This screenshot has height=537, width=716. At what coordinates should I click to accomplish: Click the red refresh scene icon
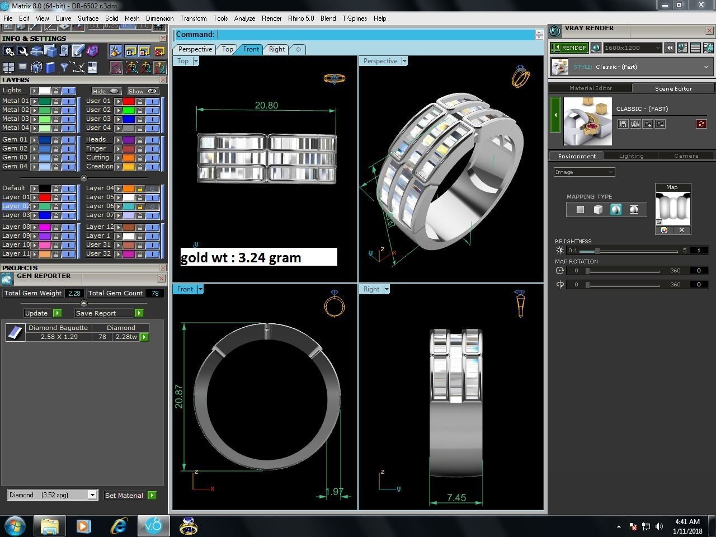click(701, 124)
